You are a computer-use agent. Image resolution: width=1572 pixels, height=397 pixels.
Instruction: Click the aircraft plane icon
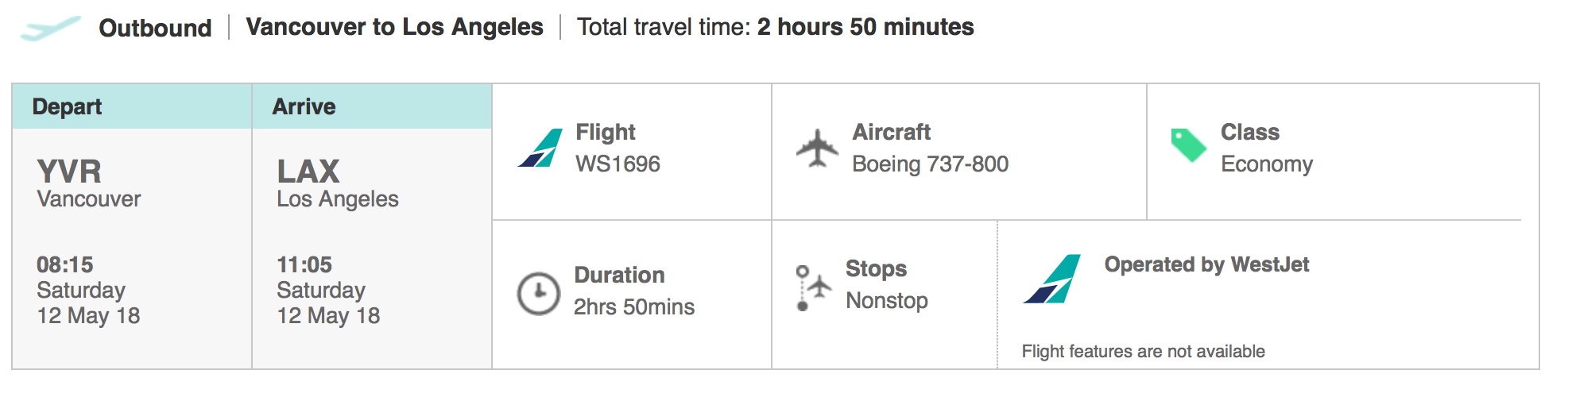tap(817, 148)
